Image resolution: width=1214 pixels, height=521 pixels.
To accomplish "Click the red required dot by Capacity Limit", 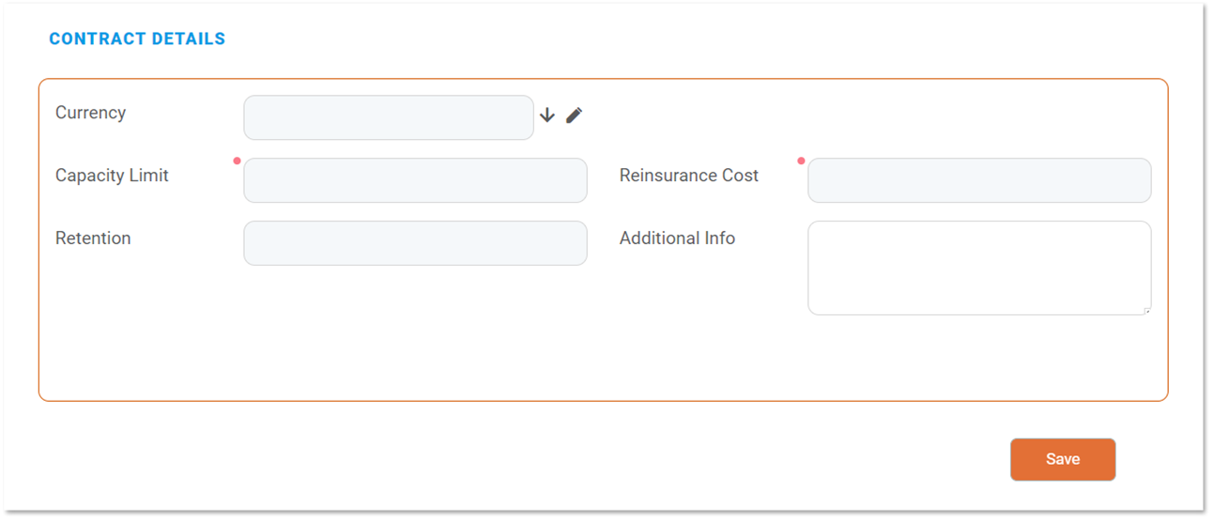I will coord(237,161).
